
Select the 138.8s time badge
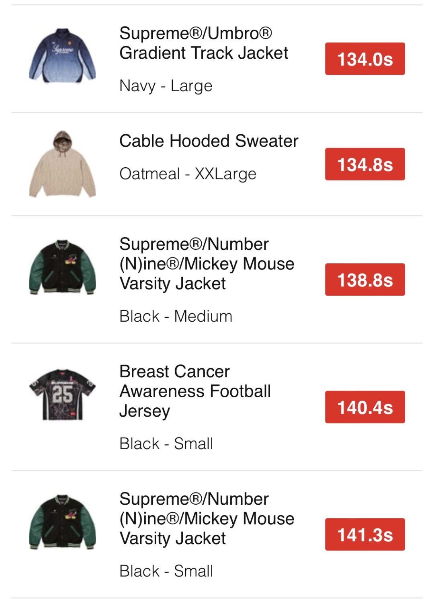pos(364,279)
